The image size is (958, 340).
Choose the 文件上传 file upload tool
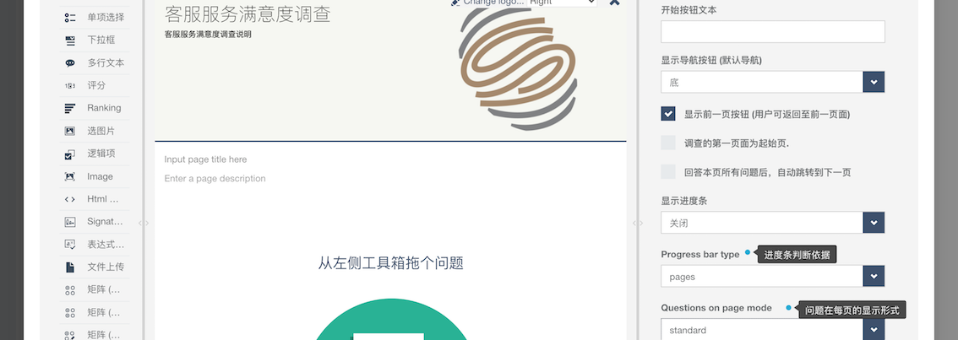[95, 267]
